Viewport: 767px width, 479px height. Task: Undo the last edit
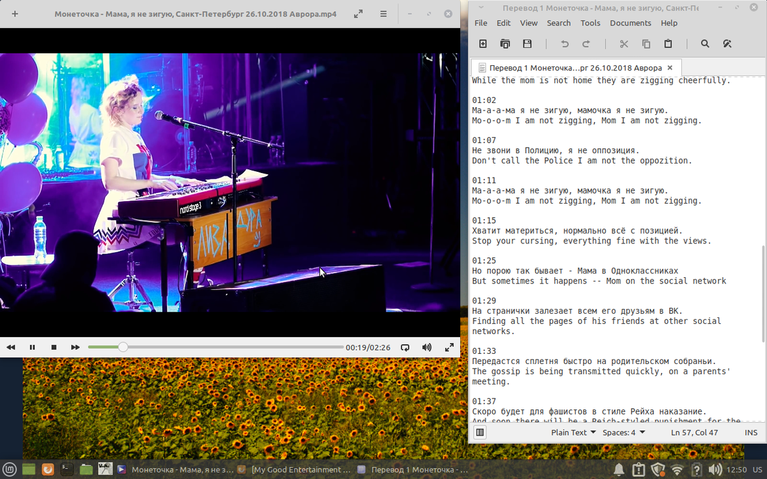pyautogui.click(x=564, y=44)
